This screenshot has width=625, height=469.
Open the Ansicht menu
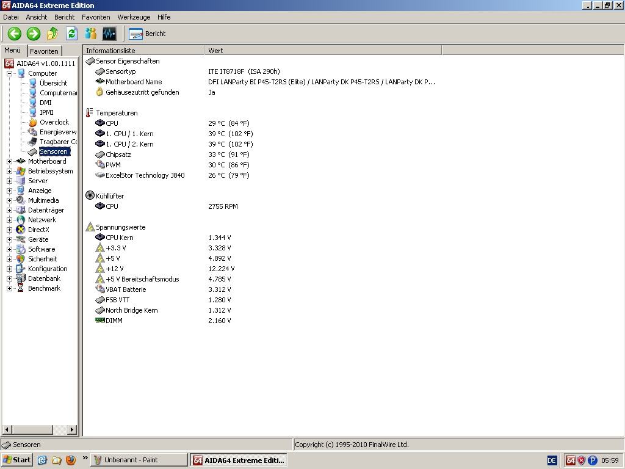click(x=36, y=17)
